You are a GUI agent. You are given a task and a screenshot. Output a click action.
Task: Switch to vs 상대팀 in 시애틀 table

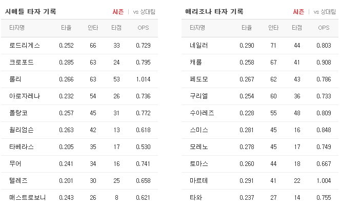click(144, 12)
